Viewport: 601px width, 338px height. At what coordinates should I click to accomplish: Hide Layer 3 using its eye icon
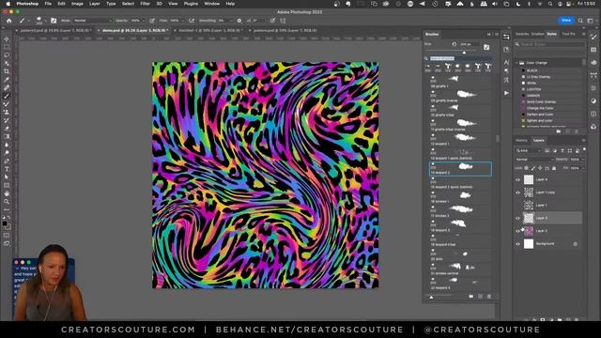coord(517,218)
